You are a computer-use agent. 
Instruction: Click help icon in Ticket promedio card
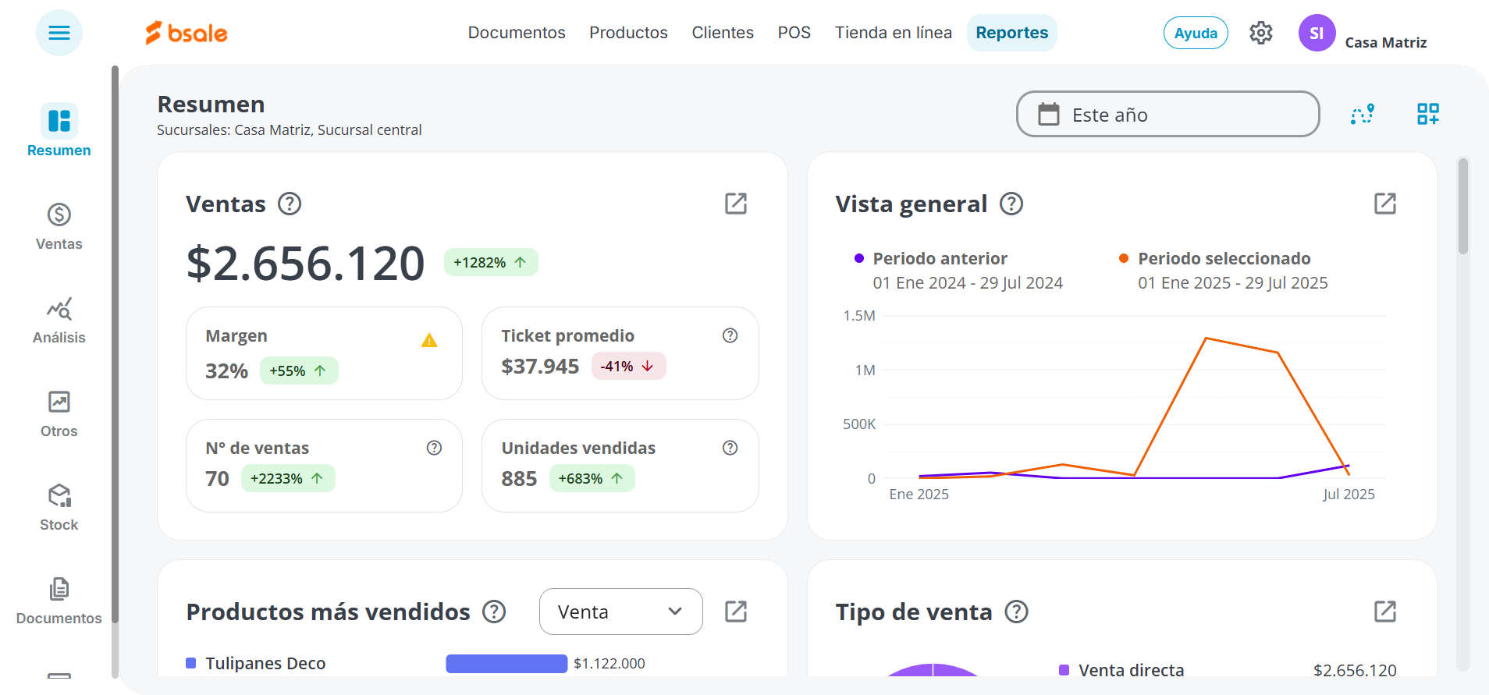click(x=730, y=335)
